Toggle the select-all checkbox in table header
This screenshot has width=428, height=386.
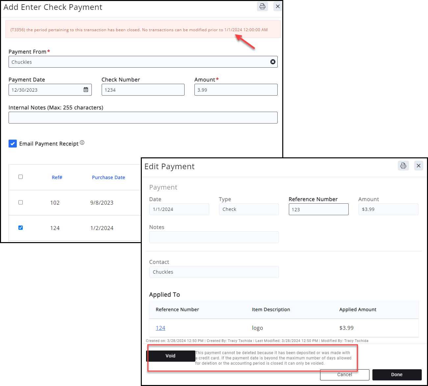21,177
